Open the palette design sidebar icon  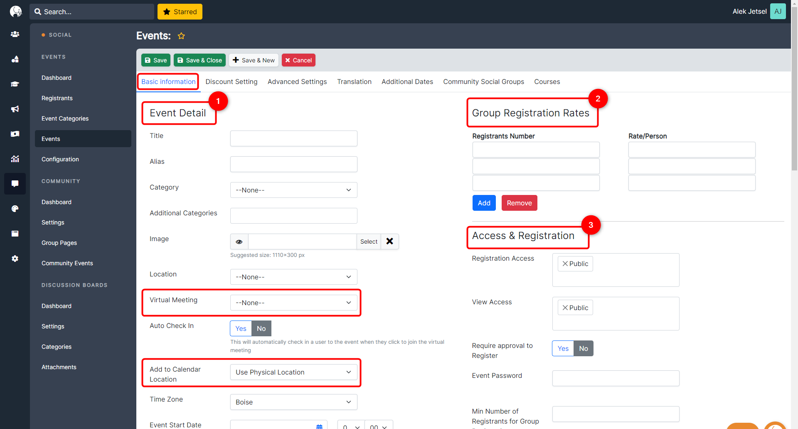point(15,209)
